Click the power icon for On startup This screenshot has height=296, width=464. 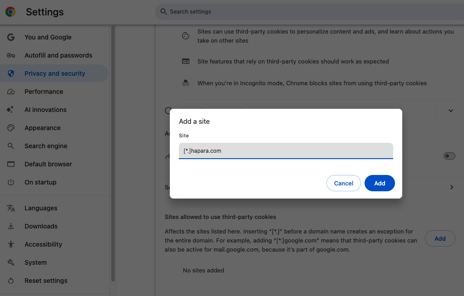point(11,182)
